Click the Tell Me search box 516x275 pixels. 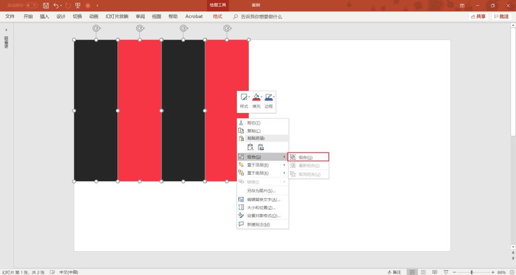click(258, 16)
